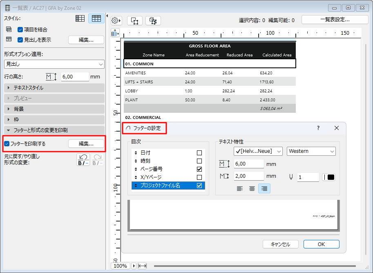Open 一覧表設定... button
Screen dimensions: 373x273
click(335, 20)
